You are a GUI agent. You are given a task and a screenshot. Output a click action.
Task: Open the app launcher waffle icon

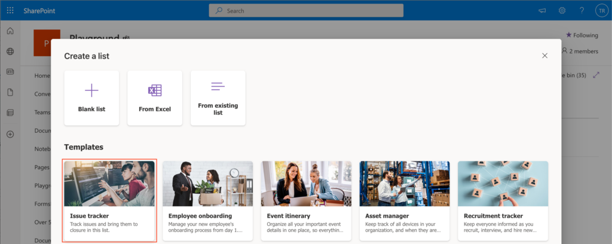coord(10,11)
